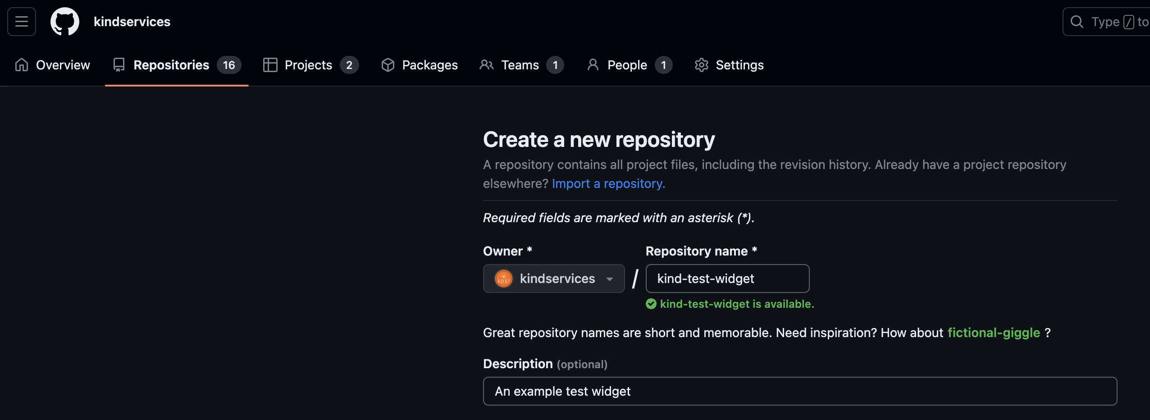Image resolution: width=1150 pixels, height=420 pixels.
Task: Use the suggested name fictional-giggle
Action: click(x=994, y=333)
